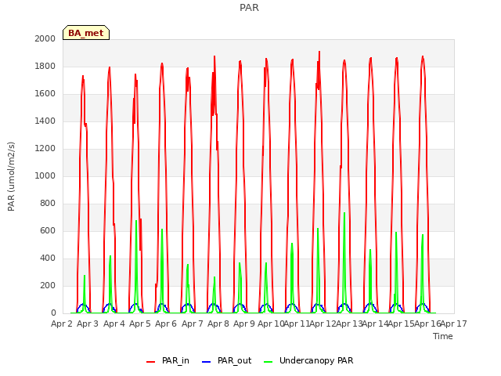Click the Apr 15 x-axis tick label

point(401,324)
